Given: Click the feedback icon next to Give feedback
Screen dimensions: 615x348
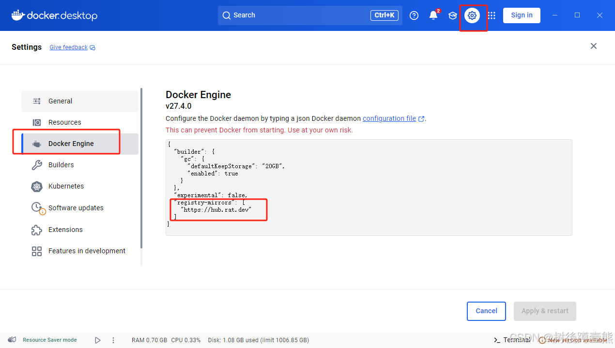Looking at the screenshot, I should [x=92, y=47].
